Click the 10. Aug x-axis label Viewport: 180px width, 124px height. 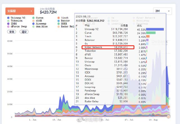point(153,120)
